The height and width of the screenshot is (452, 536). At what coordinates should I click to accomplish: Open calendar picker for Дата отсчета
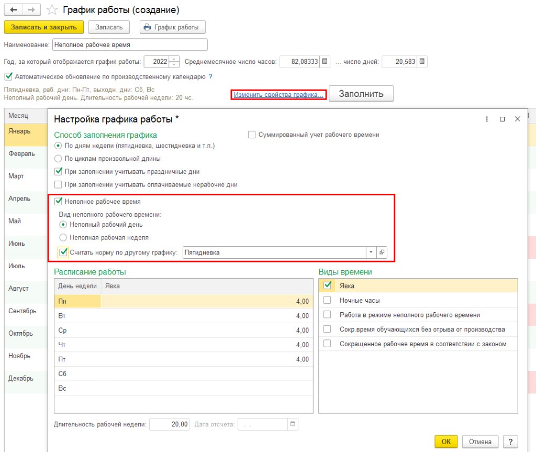tap(293, 424)
